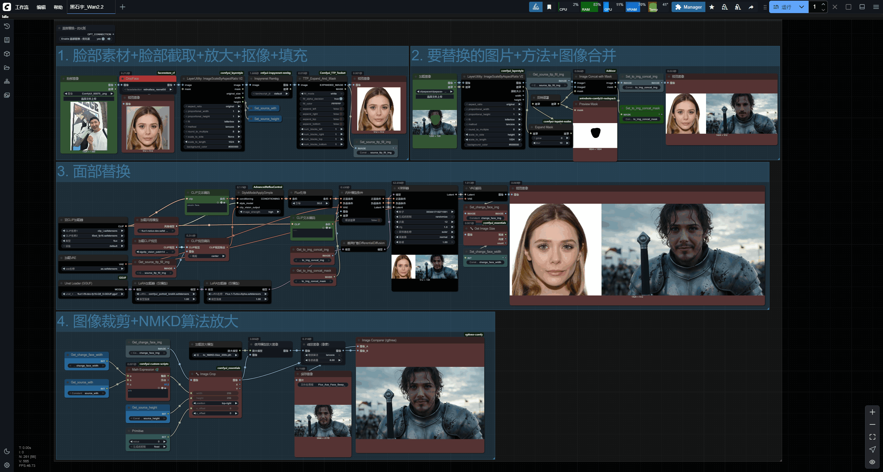Increase the batch count stepper up arrow
Viewport: 883px width, 472px height.
point(823,4)
